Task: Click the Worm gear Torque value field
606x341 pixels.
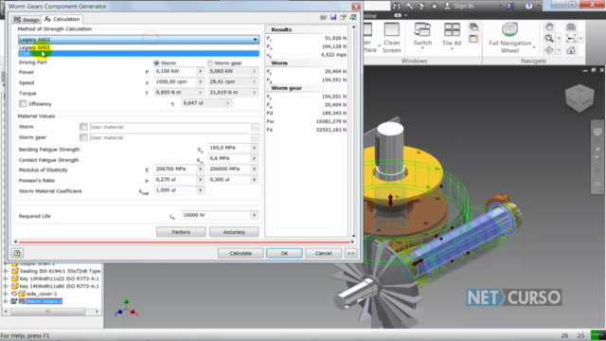Action: coord(229,93)
